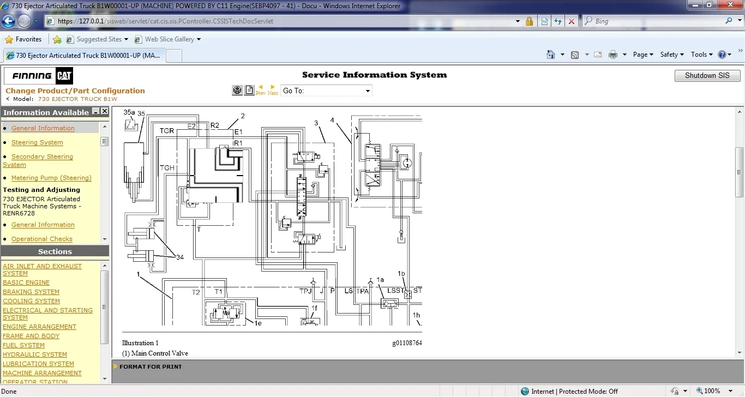Click the Home icon in command bar
This screenshot has height=397, width=745.
[x=551, y=55]
